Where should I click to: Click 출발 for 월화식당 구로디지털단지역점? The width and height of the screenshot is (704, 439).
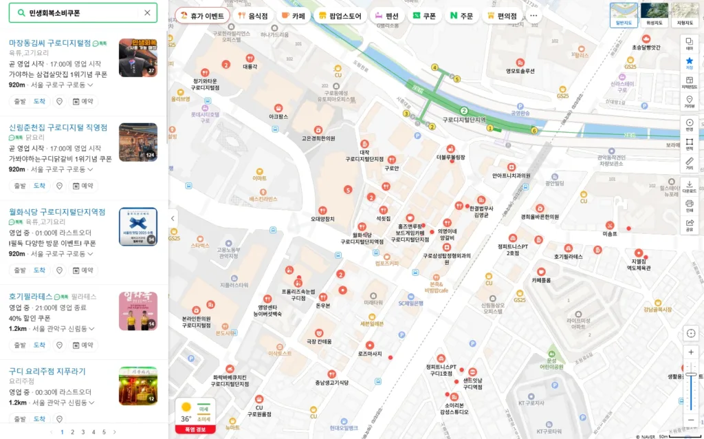[x=20, y=270]
